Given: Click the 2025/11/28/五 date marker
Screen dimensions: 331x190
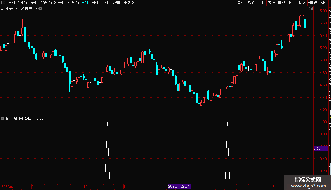Looking at the screenshot, I should click(x=179, y=186).
